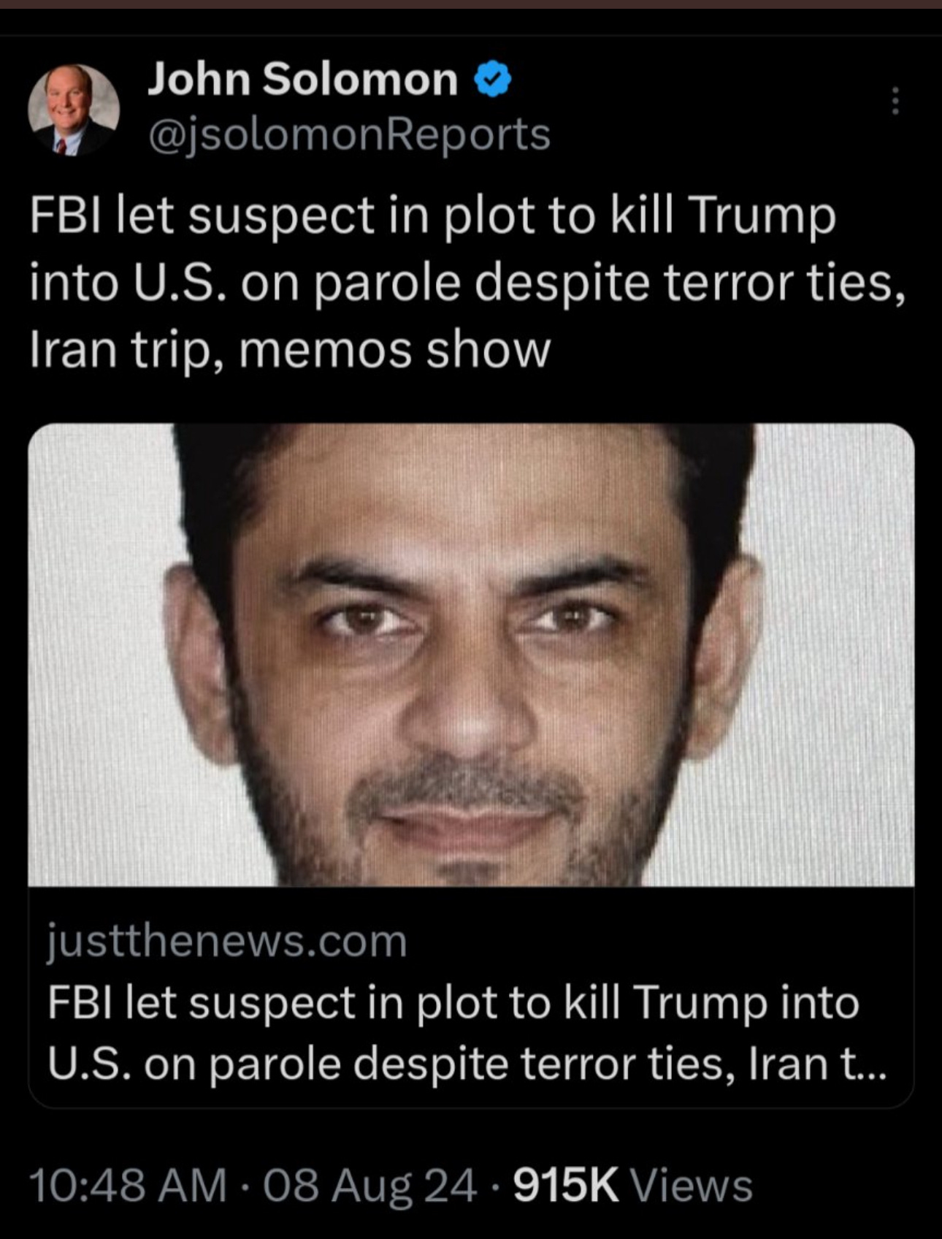View the 915K view count analytics
Screen dimensions: 942x1239
pos(566,1185)
